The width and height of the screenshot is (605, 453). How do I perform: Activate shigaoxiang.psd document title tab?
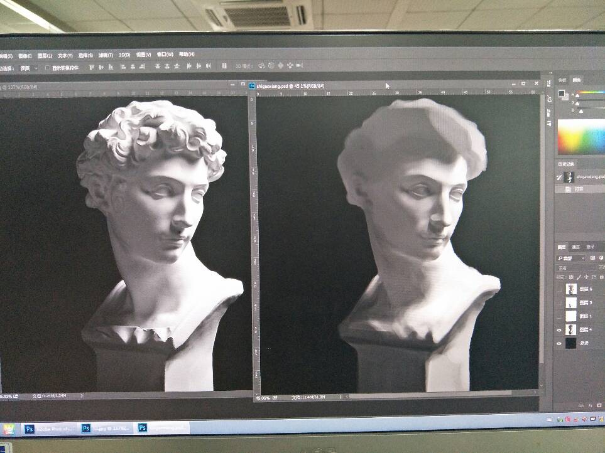click(290, 86)
